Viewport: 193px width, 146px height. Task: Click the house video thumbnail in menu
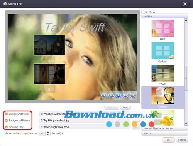click(x=49, y=45)
